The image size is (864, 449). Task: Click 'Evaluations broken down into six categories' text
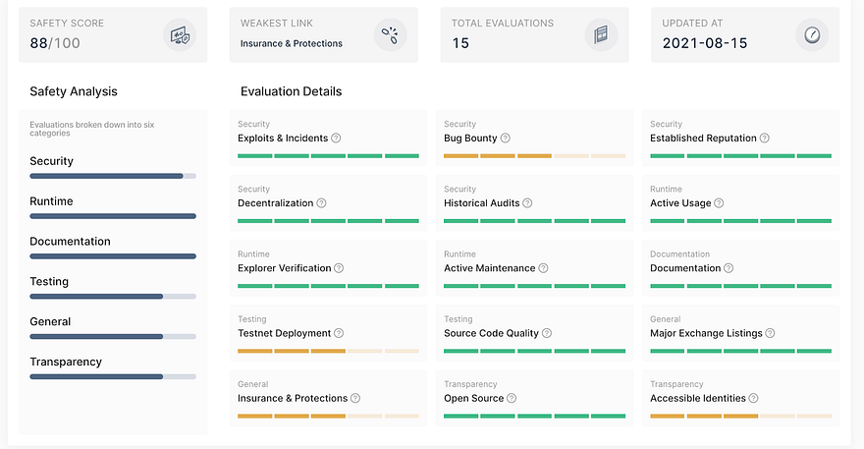point(92,129)
